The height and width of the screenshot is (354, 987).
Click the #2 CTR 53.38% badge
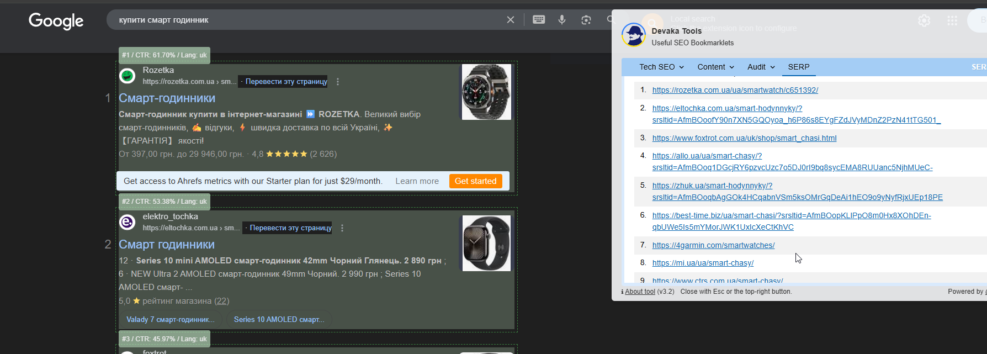(164, 202)
